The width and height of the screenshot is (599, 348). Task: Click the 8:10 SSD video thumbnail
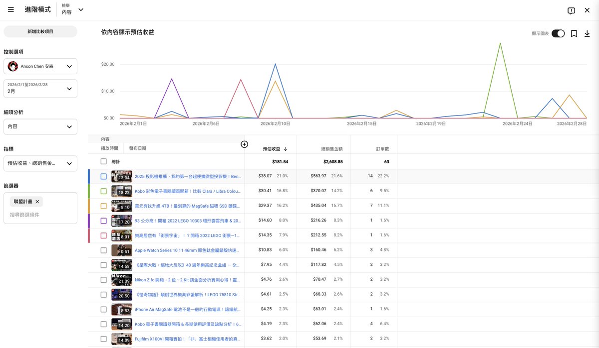point(122,206)
